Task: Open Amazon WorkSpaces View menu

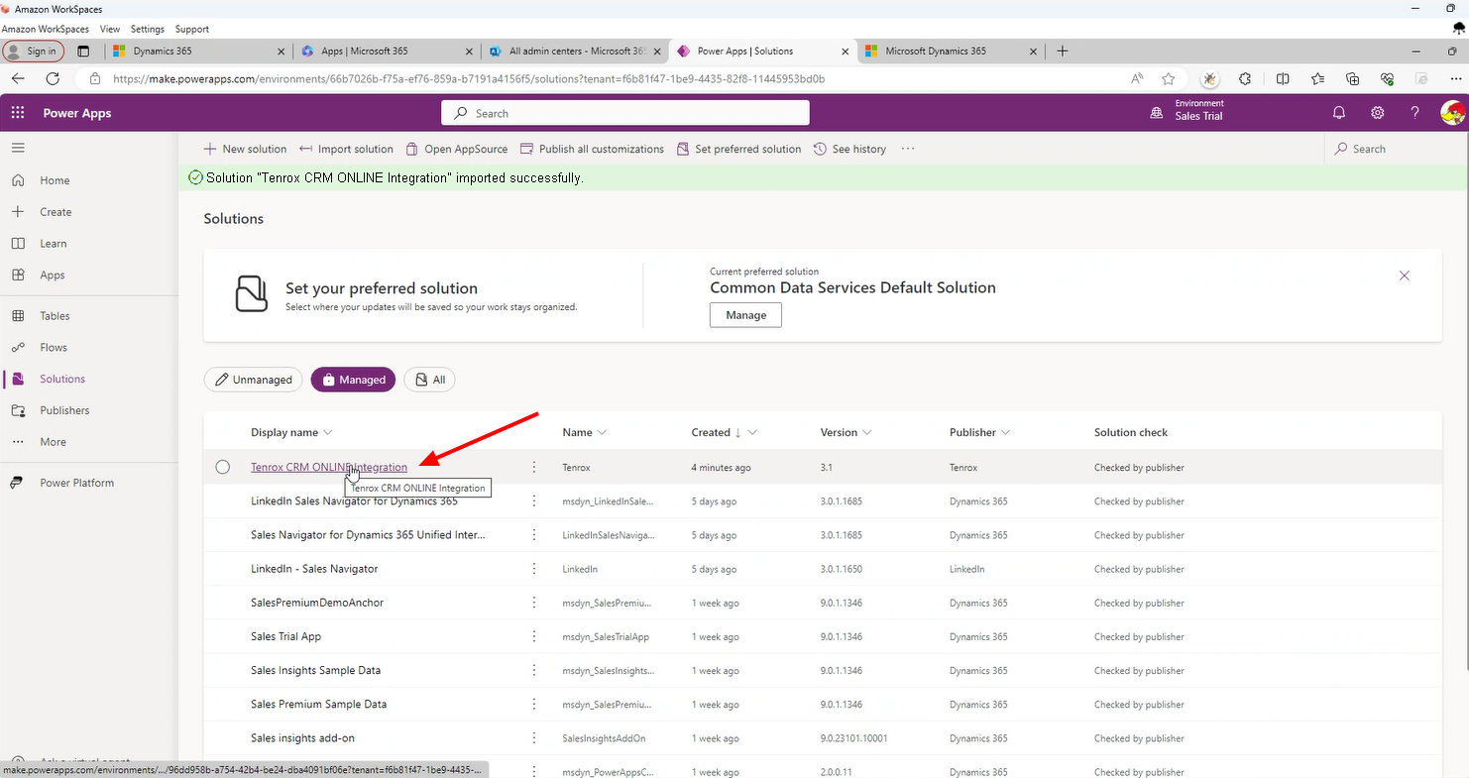Action: coord(110,30)
